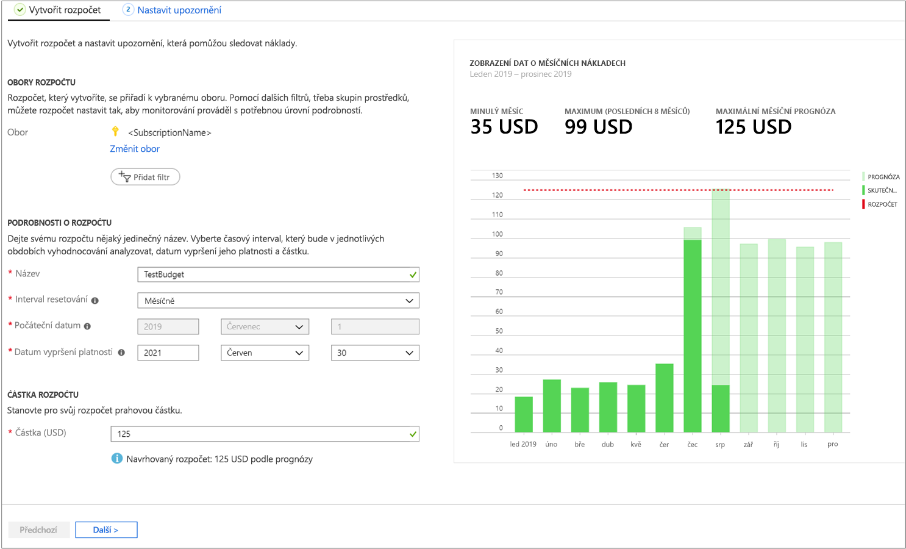Click the čer bar in chart
The height and width of the screenshot is (549, 906).
[x=665, y=398]
